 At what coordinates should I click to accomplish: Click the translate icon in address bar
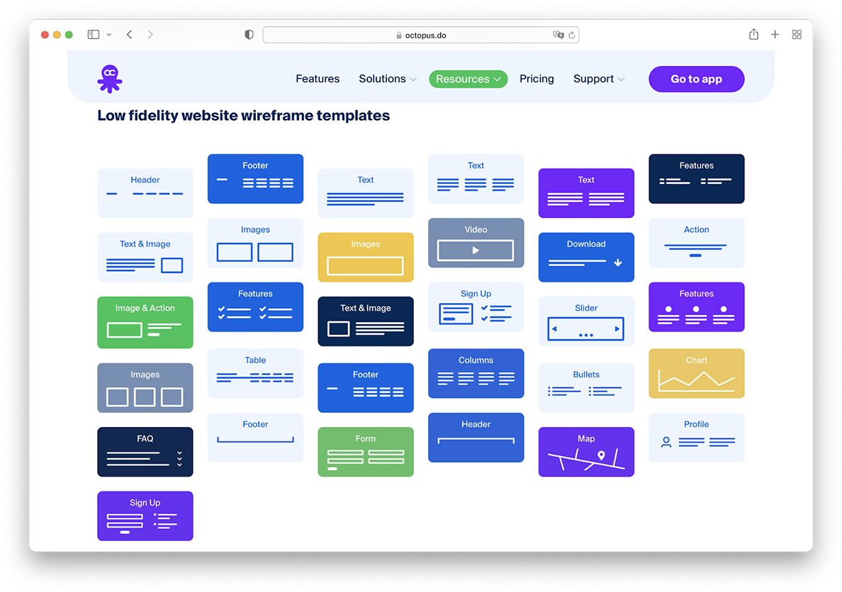(x=558, y=35)
